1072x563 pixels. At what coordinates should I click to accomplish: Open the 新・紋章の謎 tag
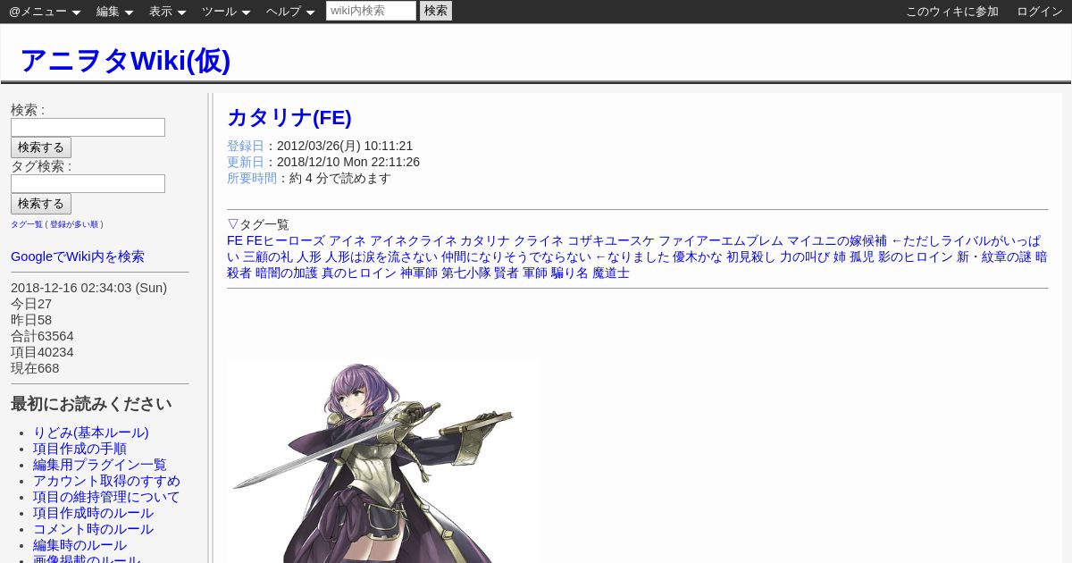(x=994, y=256)
